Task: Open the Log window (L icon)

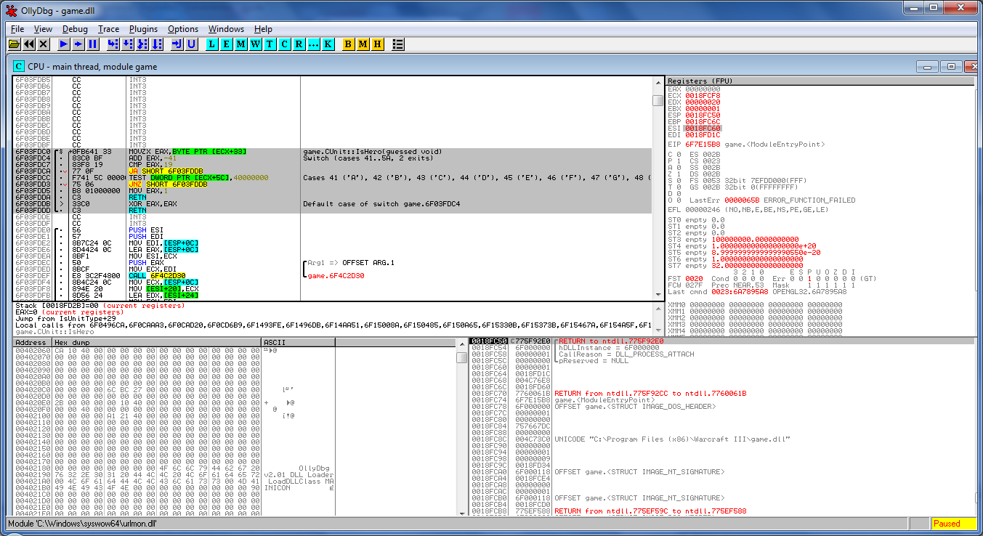Action: click(x=211, y=44)
